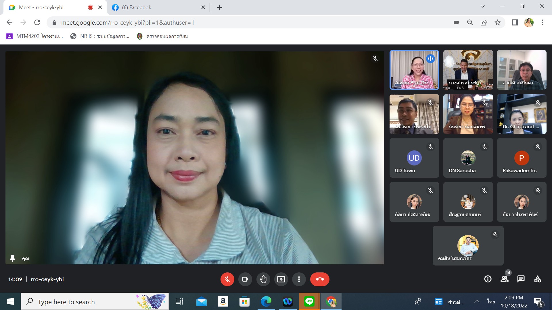The height and width of the screenshot is (310, 552).
Task: Open the MTM4202 bookmark
Action: [x=34, y=36]
